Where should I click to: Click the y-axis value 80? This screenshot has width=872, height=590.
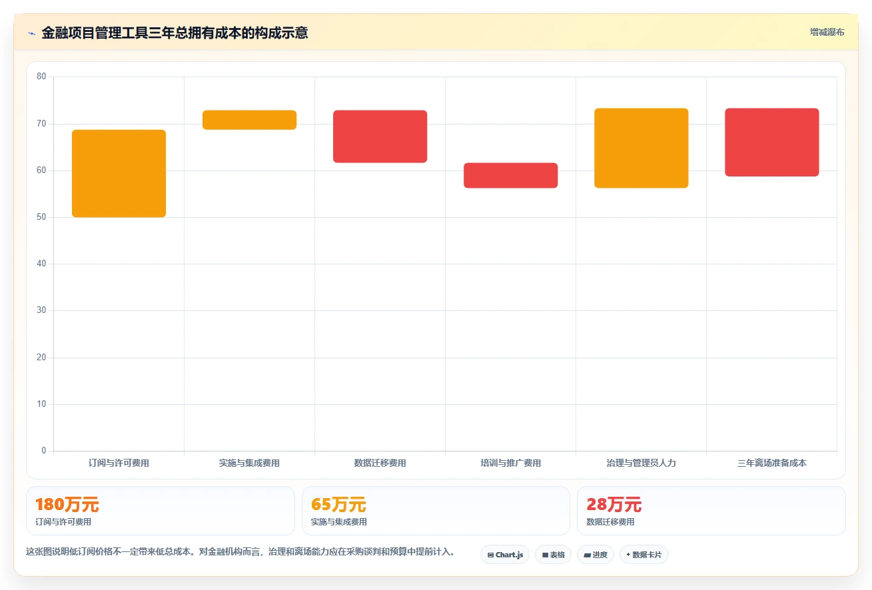coord(41,77)
